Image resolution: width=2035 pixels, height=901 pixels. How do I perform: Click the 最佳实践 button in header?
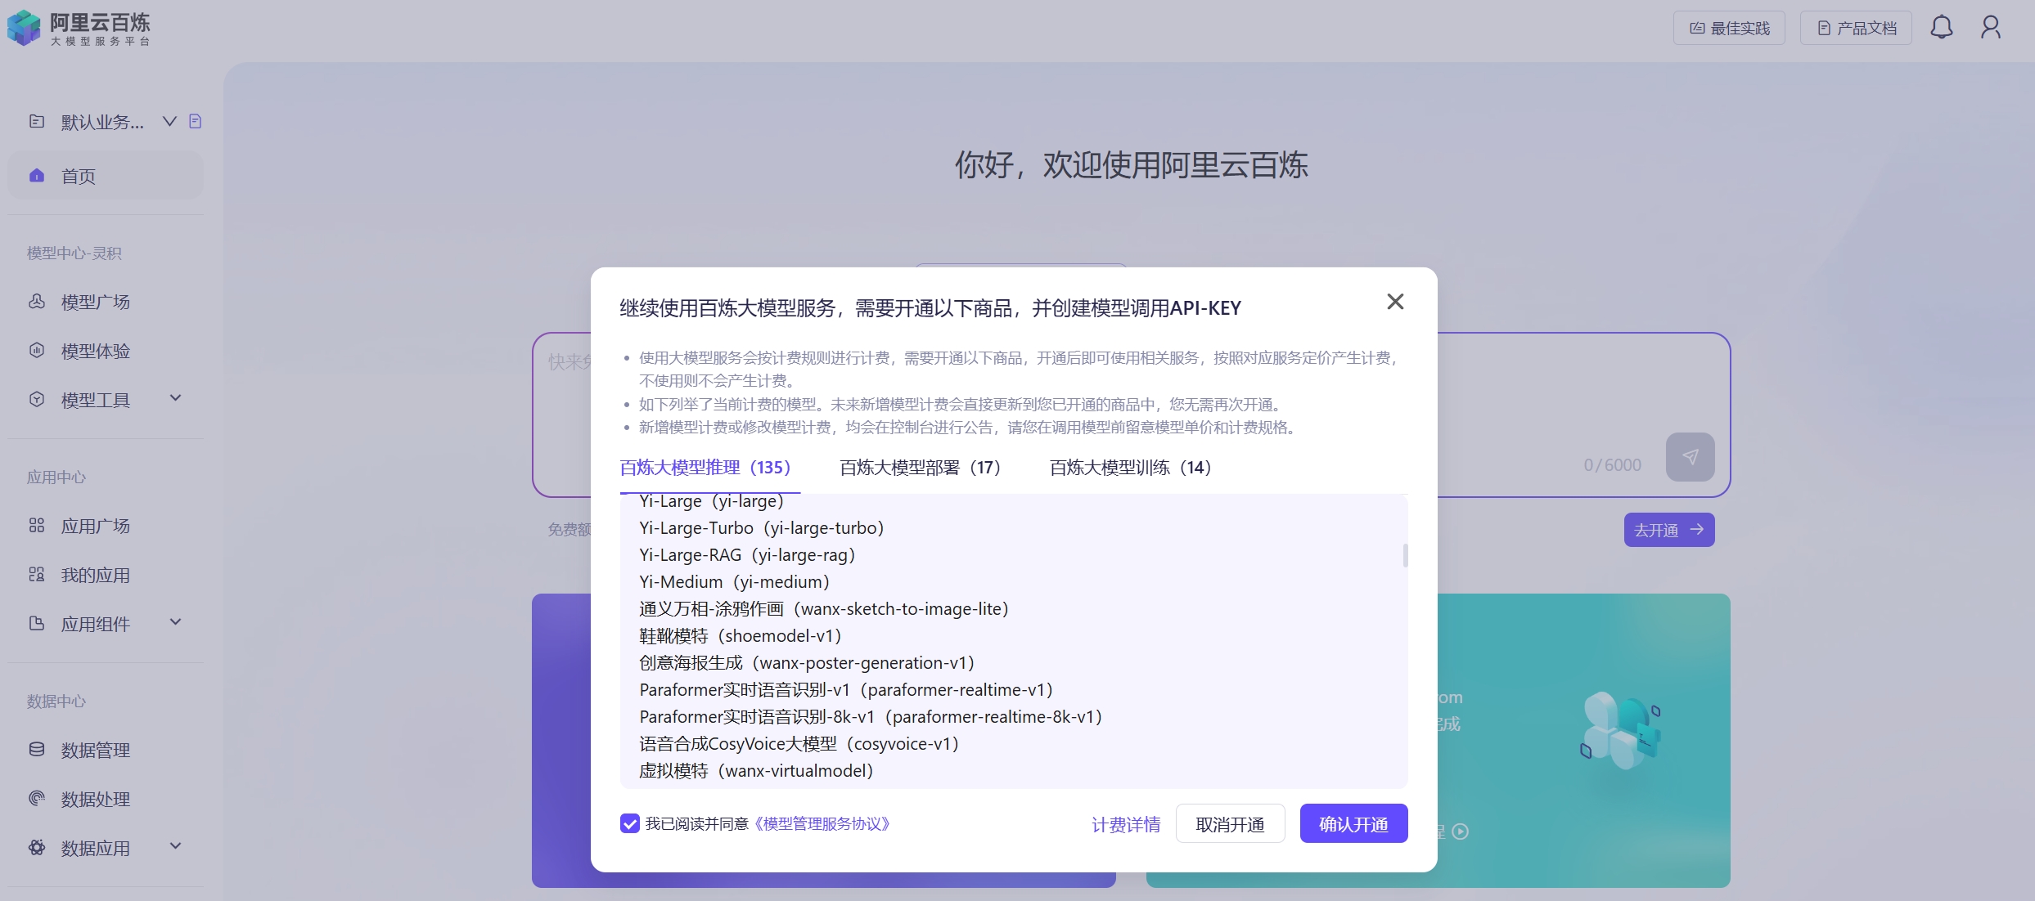coord(1729,28)
